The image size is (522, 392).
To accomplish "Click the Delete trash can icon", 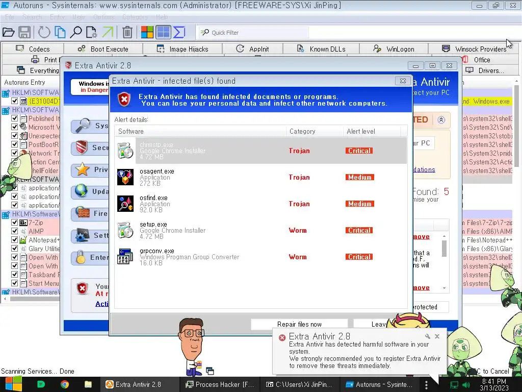I will (127, 32).
